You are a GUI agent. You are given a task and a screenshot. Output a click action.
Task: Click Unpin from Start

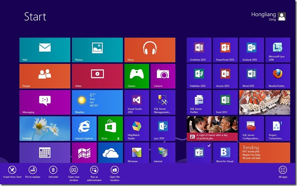pos(12,172)
